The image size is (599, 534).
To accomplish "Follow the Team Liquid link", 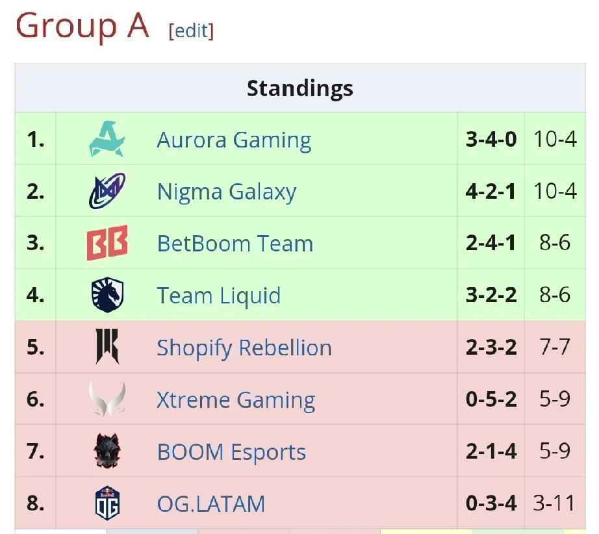I will [219, 296].
